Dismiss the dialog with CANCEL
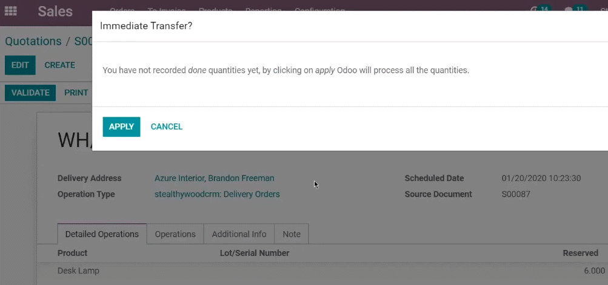 click(166, 126)
